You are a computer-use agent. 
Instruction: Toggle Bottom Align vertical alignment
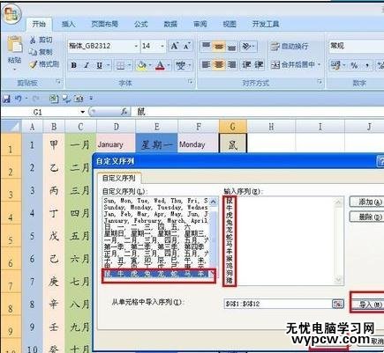click(x=231, y=46)
